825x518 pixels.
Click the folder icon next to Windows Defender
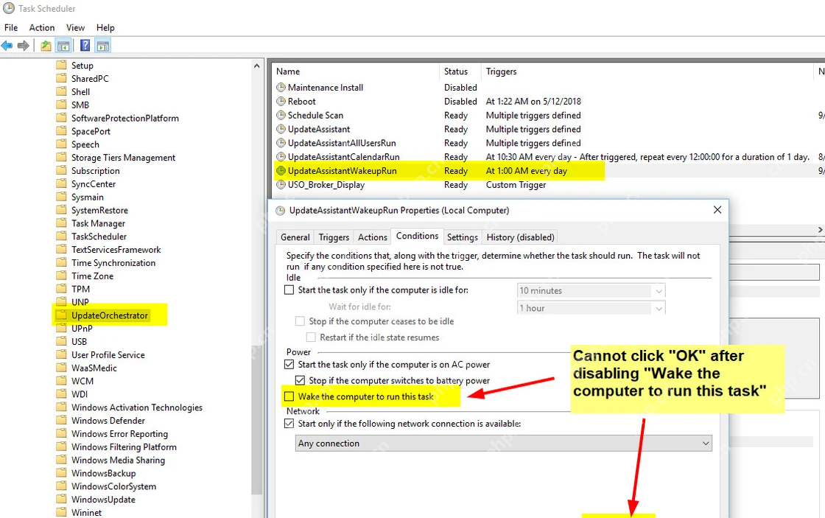click(62, 420)
